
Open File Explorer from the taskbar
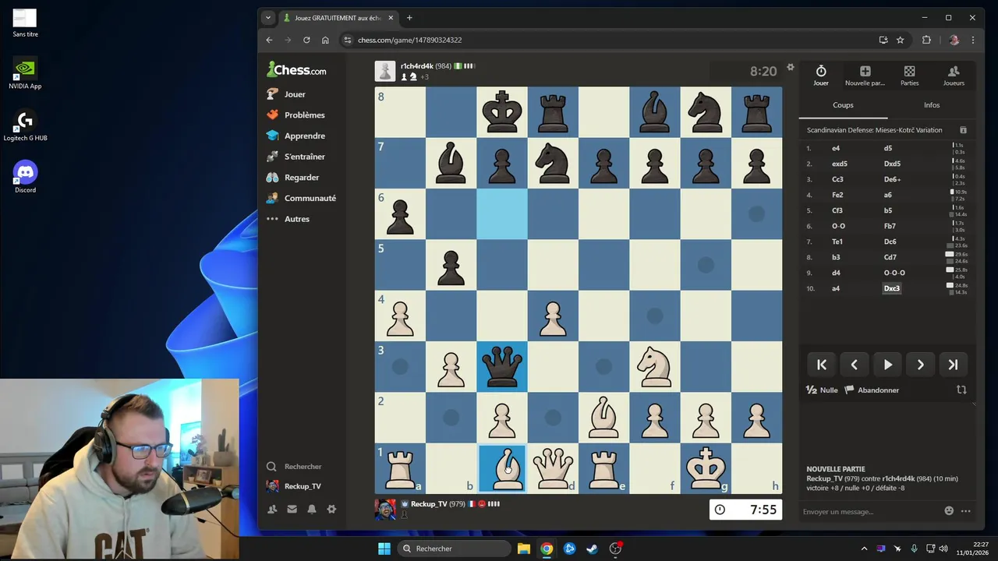(524, 549)
